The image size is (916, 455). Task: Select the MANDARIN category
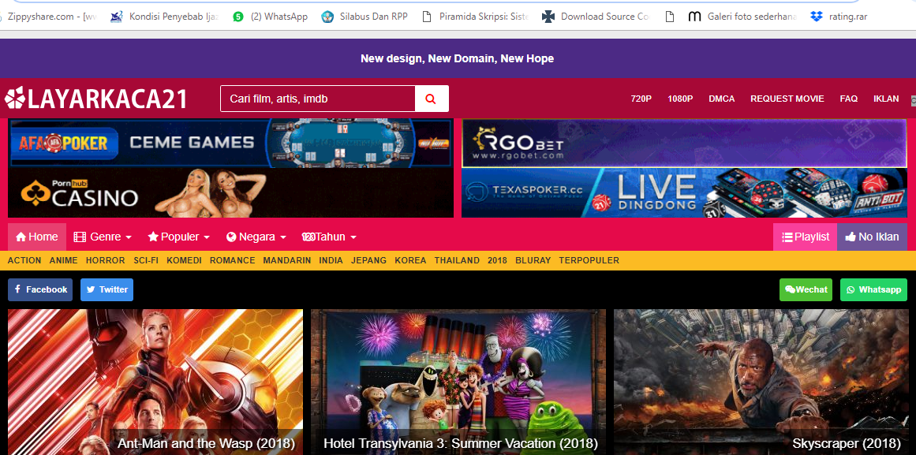287,260
